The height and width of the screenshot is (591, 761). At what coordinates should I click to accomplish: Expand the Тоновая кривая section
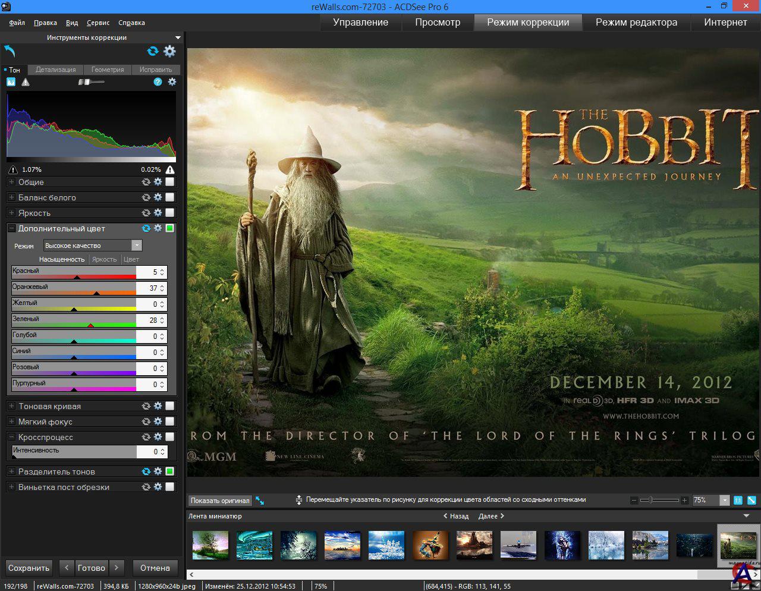(x=11, y=406)
